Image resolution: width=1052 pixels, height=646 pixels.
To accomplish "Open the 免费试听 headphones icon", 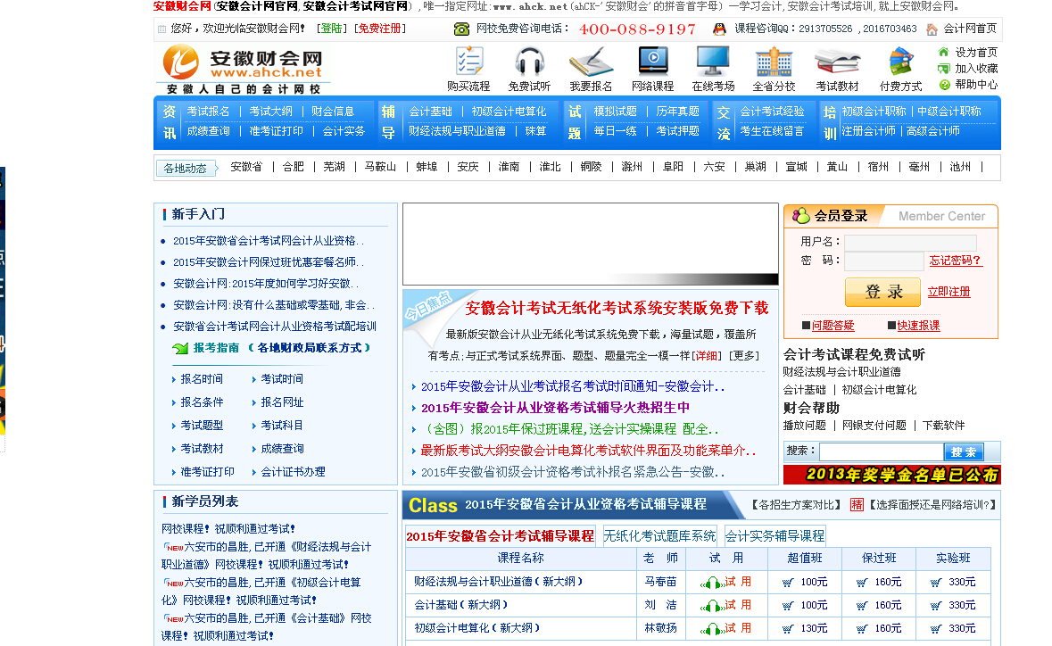I will tap(529, 61).
